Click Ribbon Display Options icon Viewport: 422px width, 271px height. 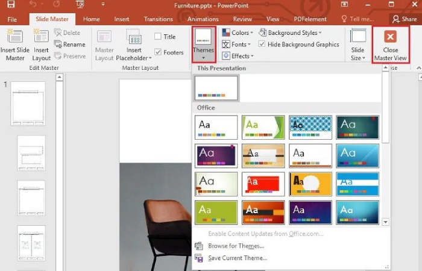tap(344, 4)
